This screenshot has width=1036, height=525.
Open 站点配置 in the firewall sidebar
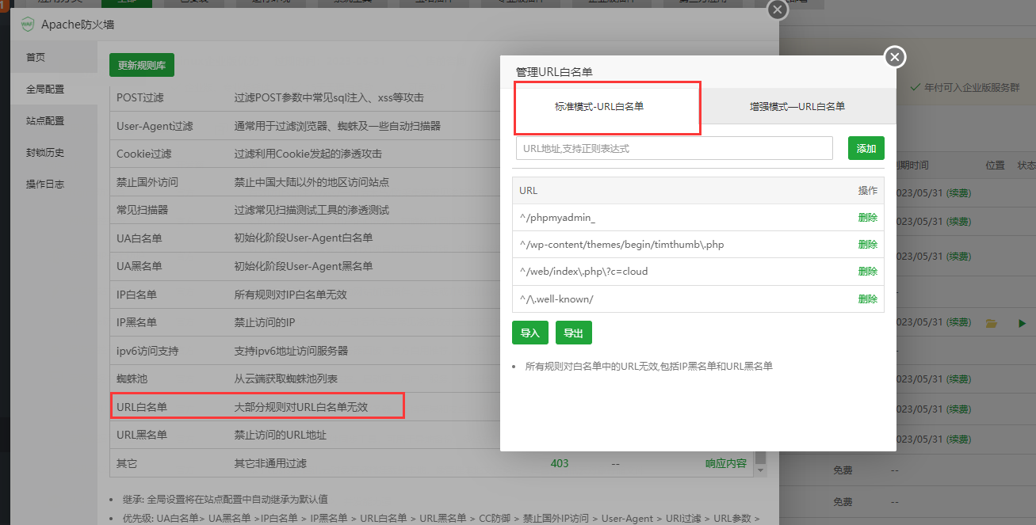tap(55, 121)
